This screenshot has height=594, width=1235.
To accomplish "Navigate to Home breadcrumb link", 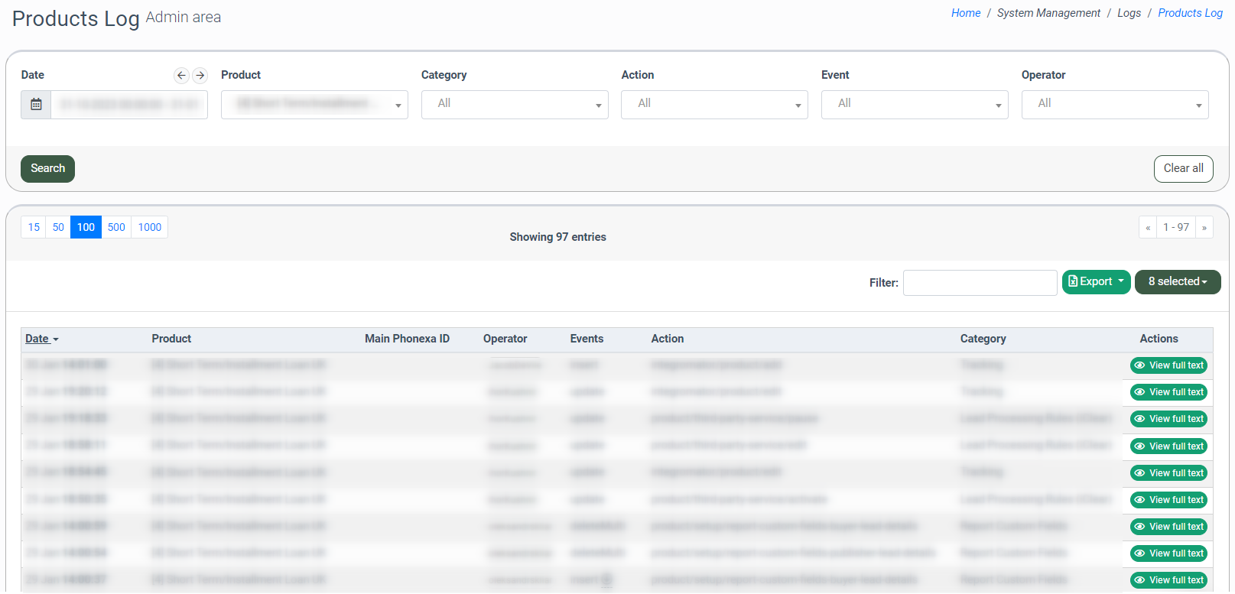I will 965,13.
